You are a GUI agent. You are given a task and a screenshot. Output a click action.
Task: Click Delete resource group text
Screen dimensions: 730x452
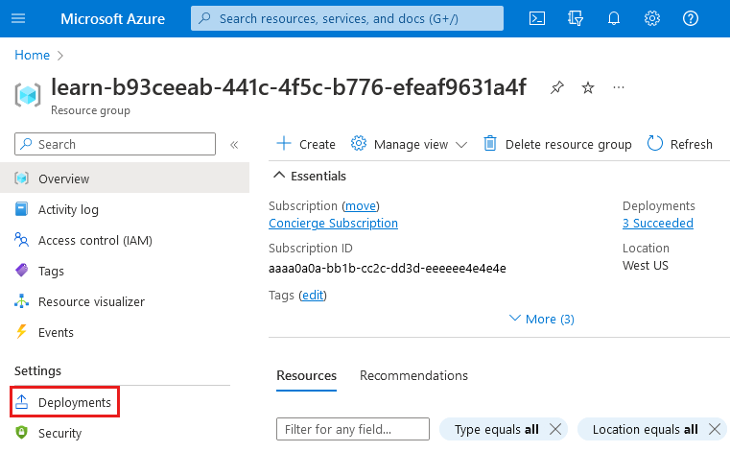pos(569,145)
